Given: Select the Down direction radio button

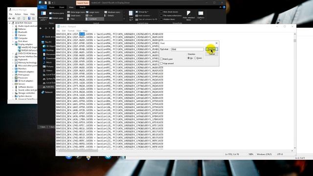Looking at the screenshot, I should point(196,58).
